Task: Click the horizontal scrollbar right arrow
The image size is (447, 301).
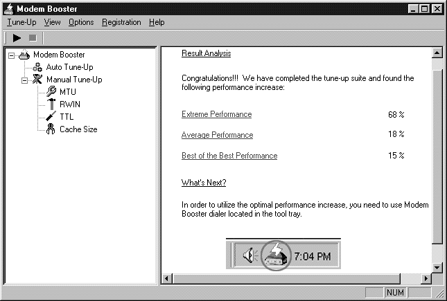Action: (x=426, y=278)
